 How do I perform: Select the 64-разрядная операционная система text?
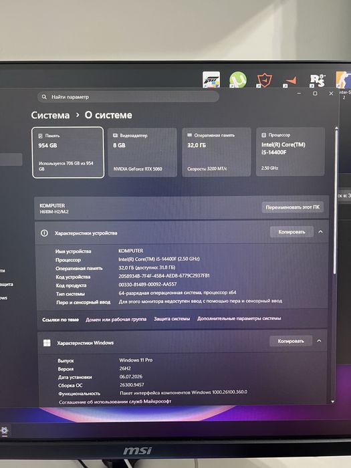pos(177,293)
